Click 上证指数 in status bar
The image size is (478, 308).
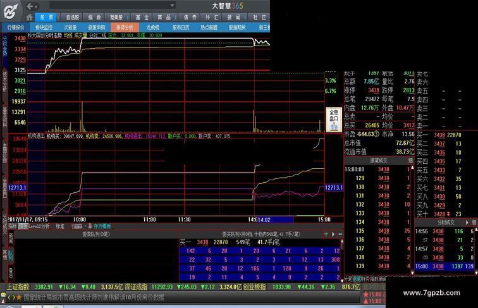(x=18, y=286)
